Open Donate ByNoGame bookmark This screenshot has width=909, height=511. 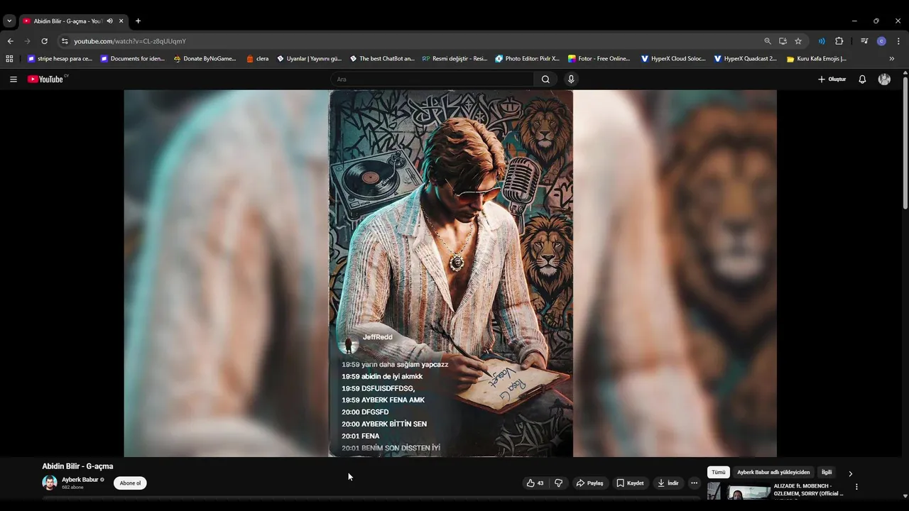coord(205,59)
